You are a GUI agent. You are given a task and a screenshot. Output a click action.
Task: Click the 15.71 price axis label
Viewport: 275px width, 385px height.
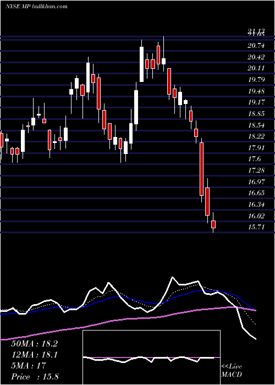(x=256, y=227)
